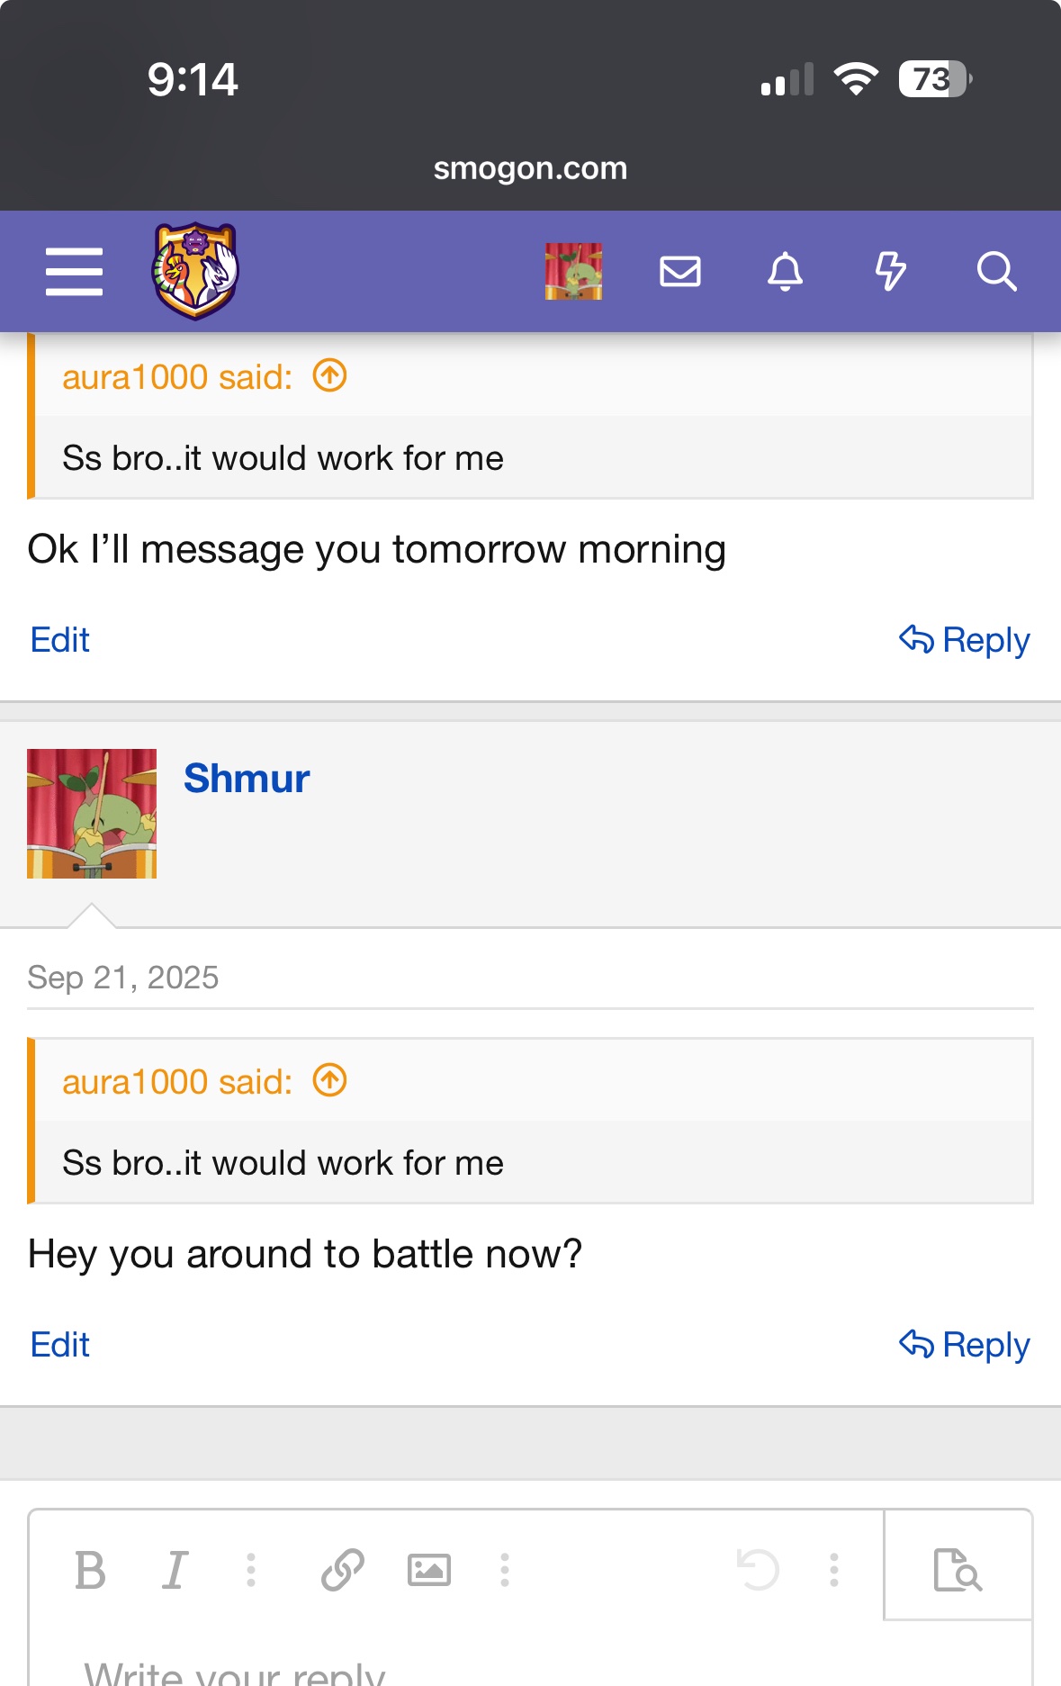This screenshot has width=1061, height=1686.
Task: Open the What's New lightning icon
Action: click(891, 271)
